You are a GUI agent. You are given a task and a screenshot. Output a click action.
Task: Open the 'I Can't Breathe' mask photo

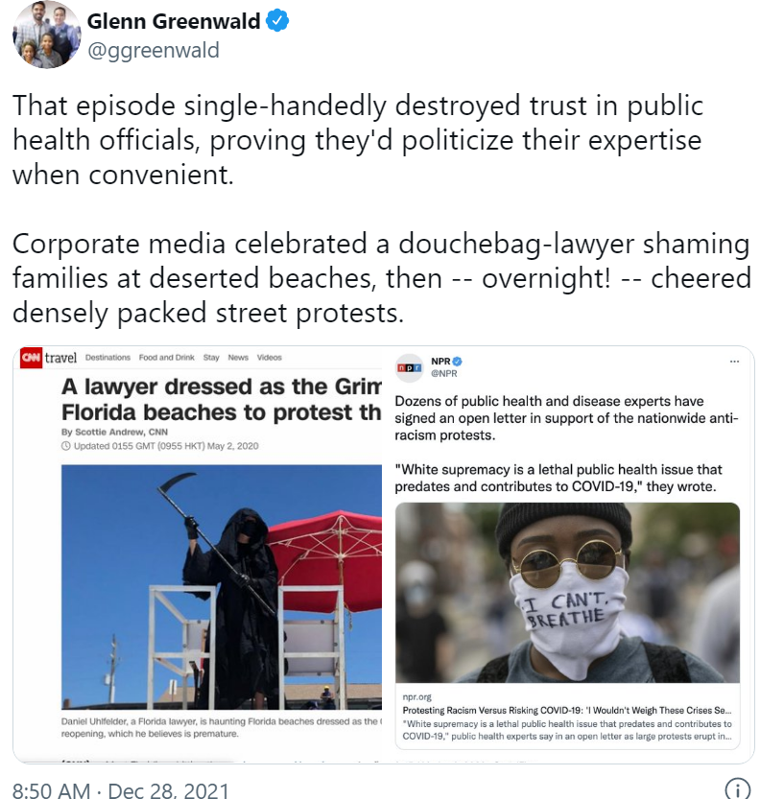(x=567, y=593)
